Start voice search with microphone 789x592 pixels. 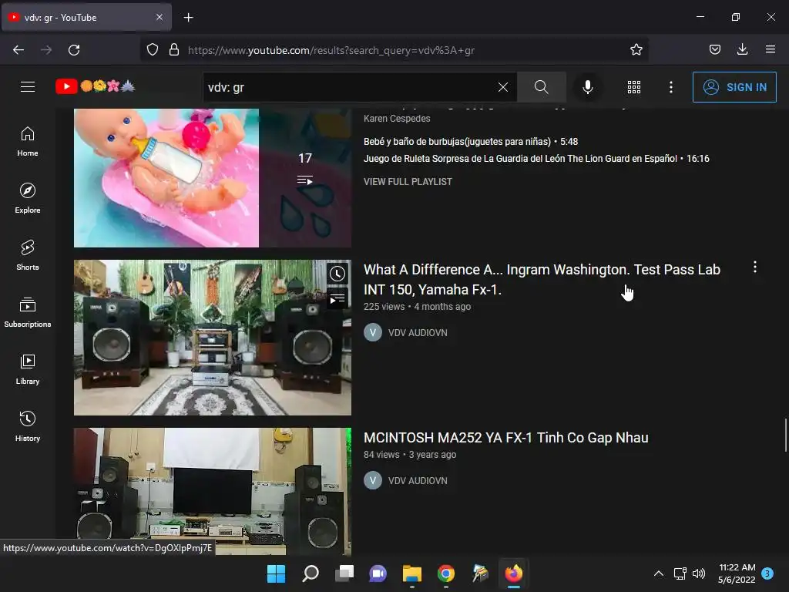(x=587, y=87)
